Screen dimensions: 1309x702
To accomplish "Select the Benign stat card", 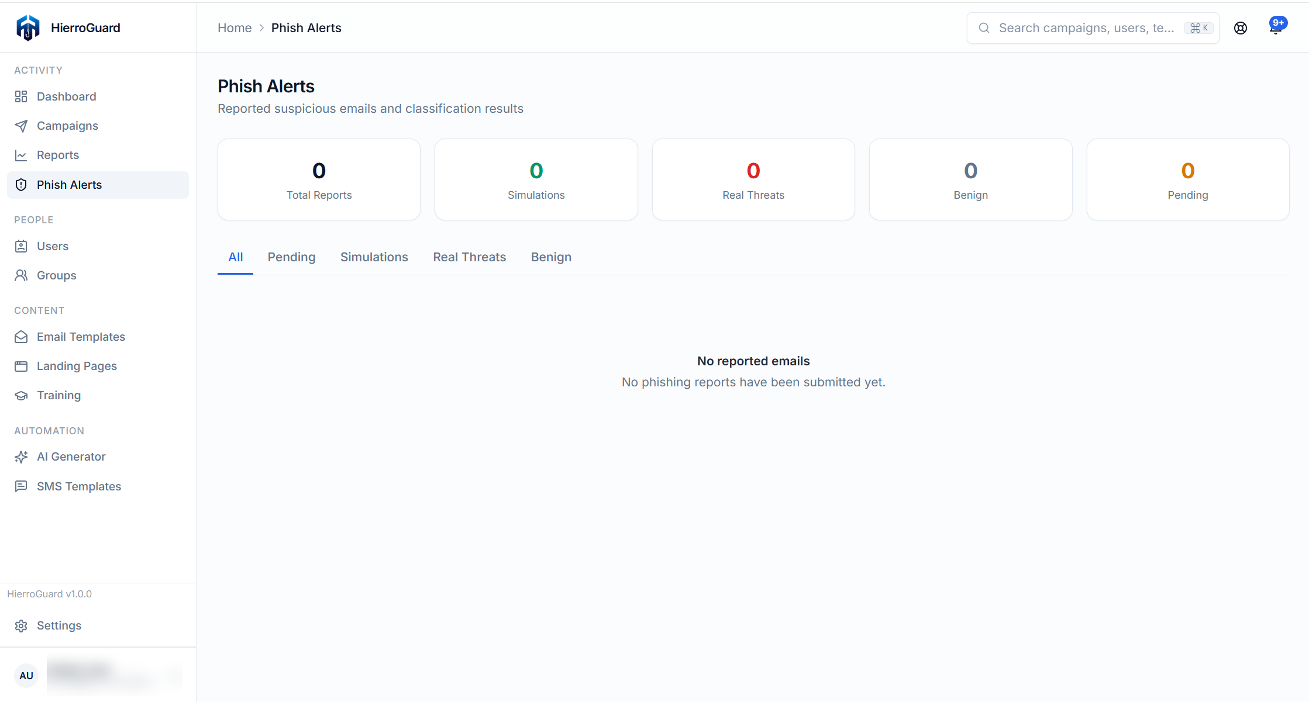I will [x=971, y=179].
